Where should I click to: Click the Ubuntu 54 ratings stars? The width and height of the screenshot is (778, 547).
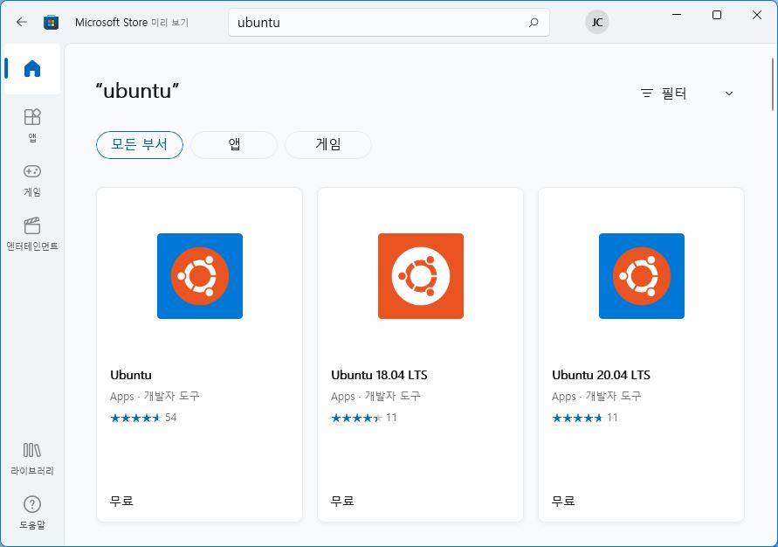[x=136, y=418]
